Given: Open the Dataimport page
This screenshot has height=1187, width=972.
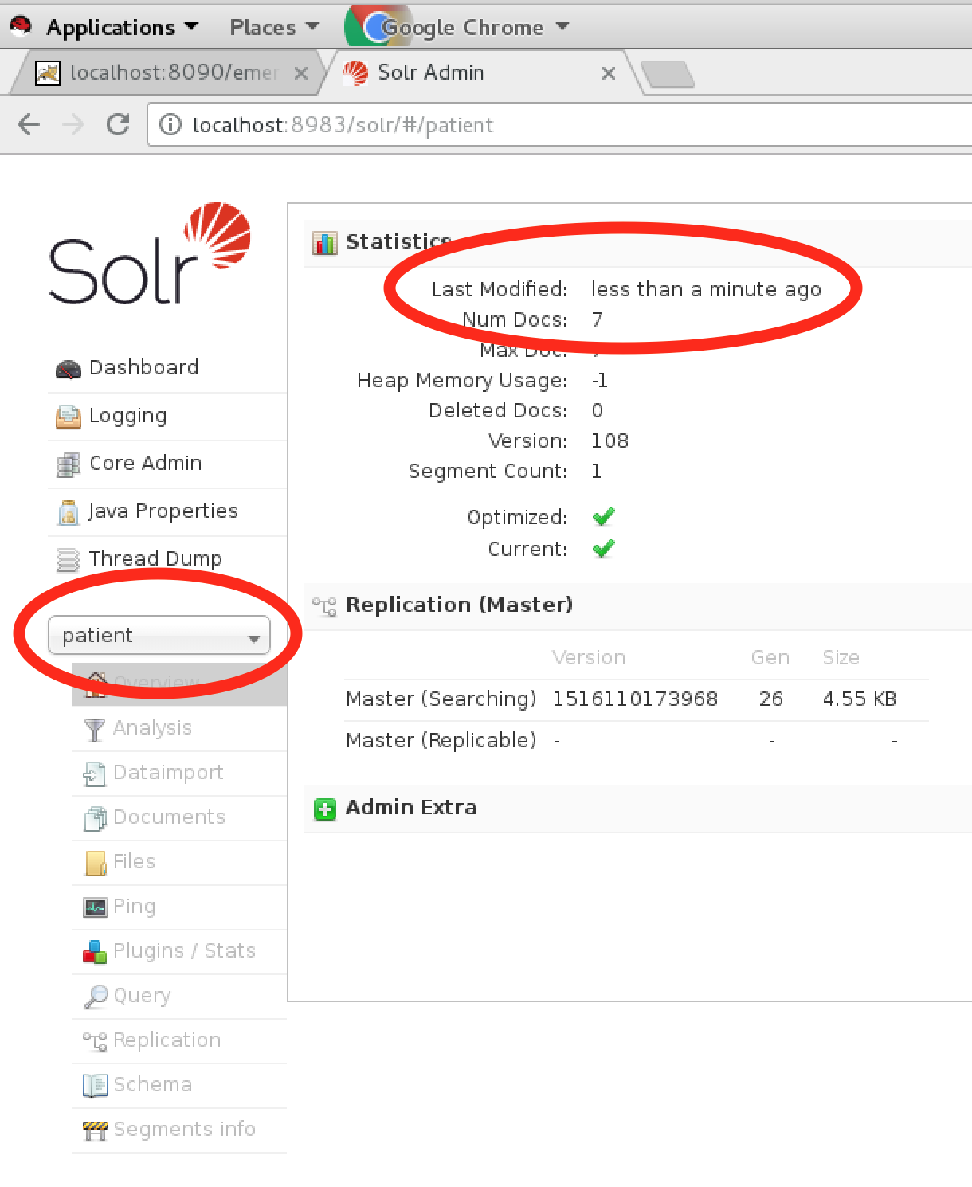Looking at the screenshot, I should (x=168, y=773).
